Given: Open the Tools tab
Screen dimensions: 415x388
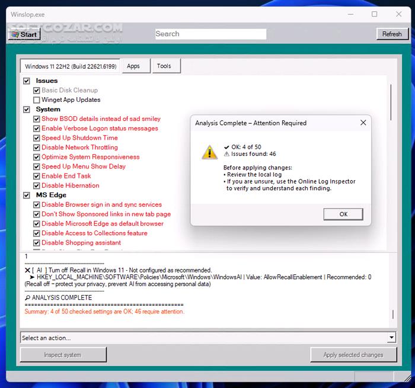Looking at the screenshot, I should click(164, 66).
